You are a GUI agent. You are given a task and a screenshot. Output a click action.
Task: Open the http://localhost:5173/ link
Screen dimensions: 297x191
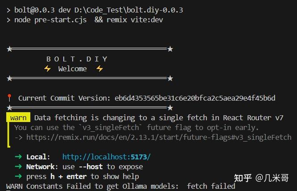click(x=107, y=157)
